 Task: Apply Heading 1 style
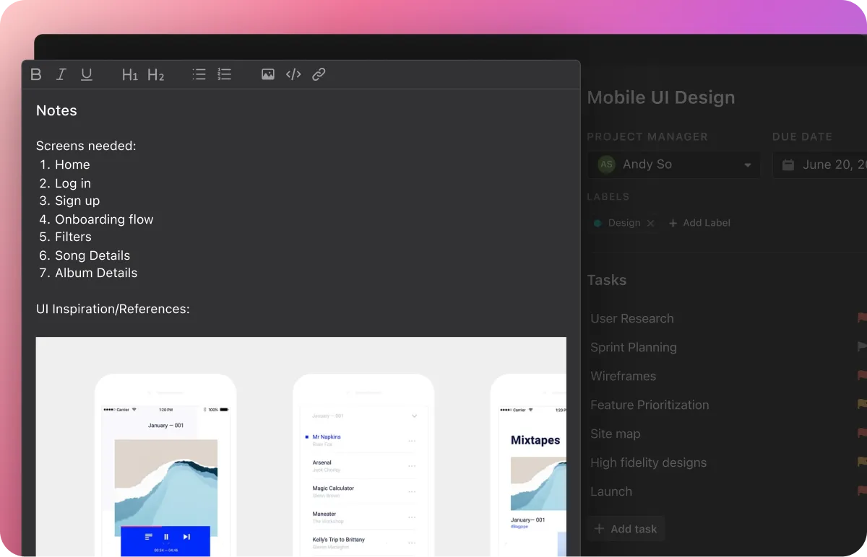[129, 74]
